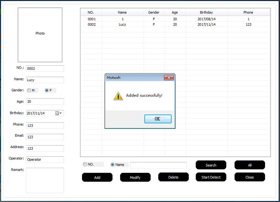Click the Operator input field
The width and height of the screenshot is (280, 202).
[45, 159]
